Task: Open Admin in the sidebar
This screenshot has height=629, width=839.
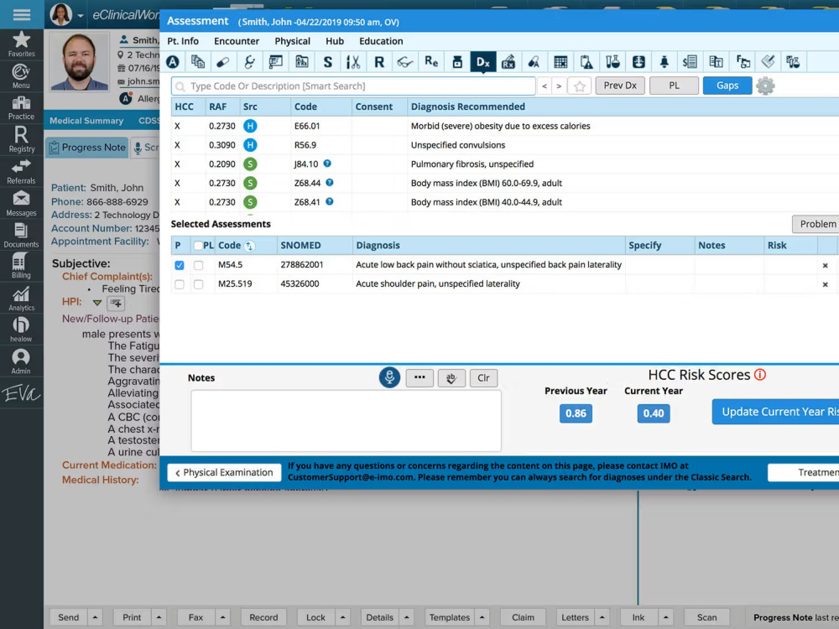Action: point(22,361)
